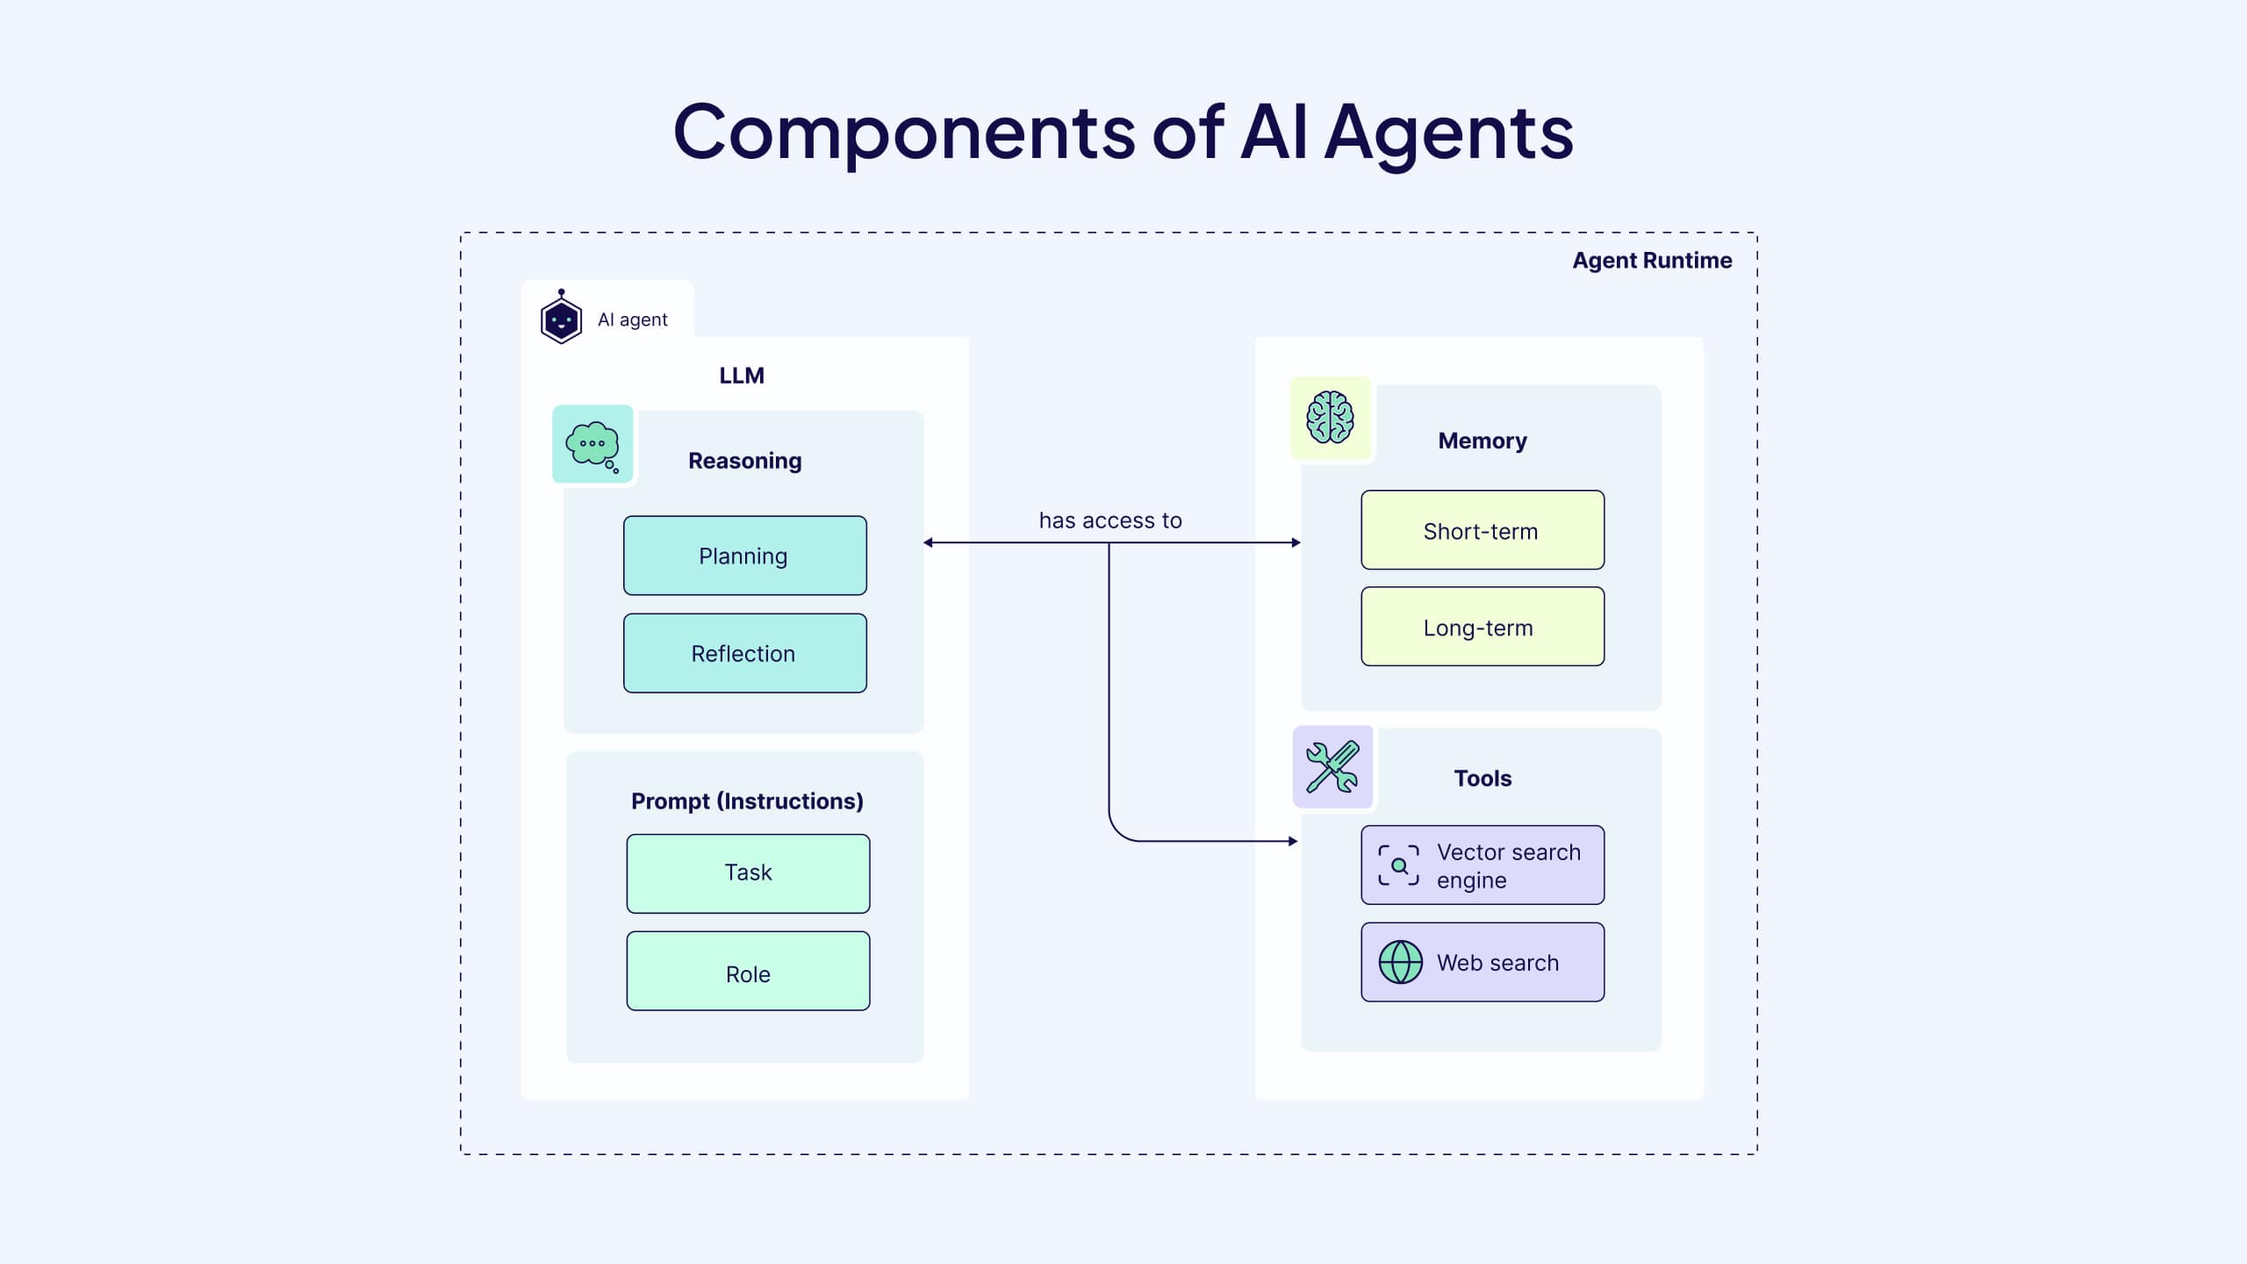The height and width of the screenshot is (1264, 2247).
Task: Click the AI agent robot icon
Action: [x=560, y=318]
